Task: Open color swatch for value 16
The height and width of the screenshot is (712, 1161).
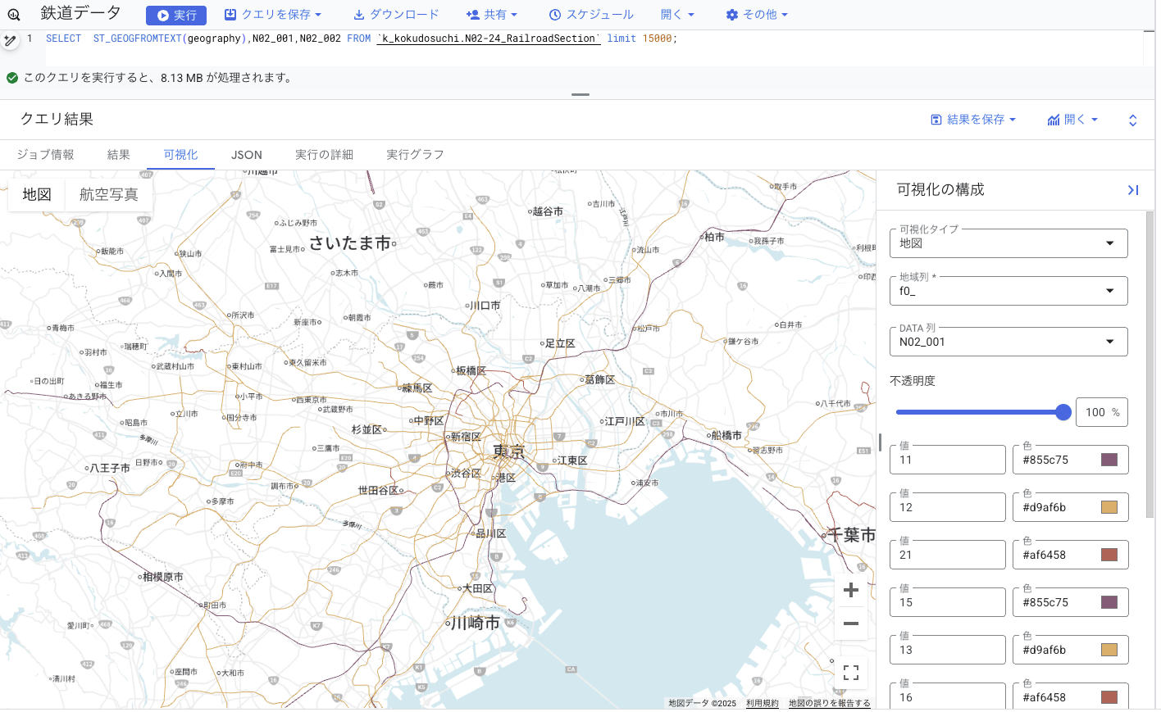Action: [1109, 697]
